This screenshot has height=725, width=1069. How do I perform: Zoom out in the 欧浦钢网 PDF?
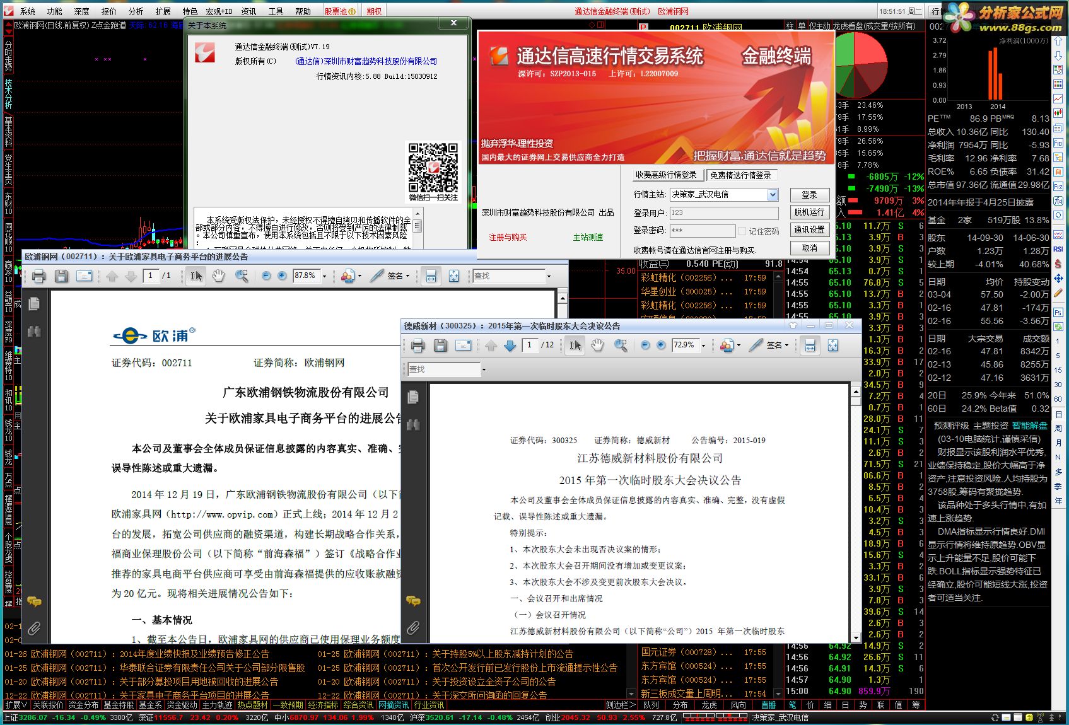pyautogui.click(x=266, y=276)
